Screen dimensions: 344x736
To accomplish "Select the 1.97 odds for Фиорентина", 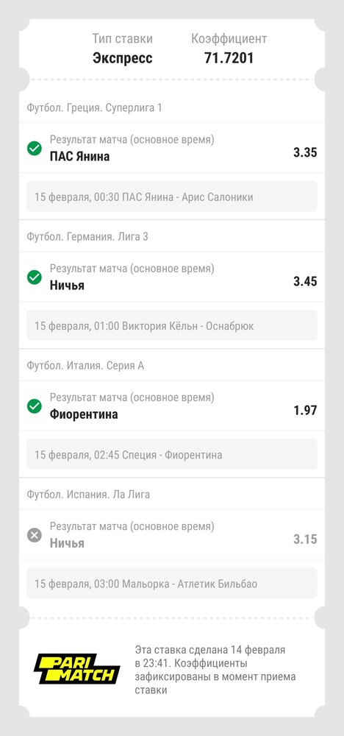I will click(x=305, y=411).
